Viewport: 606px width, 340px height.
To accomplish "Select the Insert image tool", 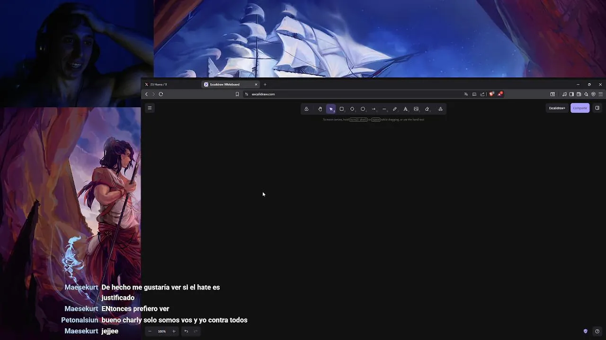I will point(416,109).
